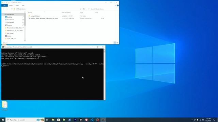This screenshot has height=122, width=218.
Task: Open Quick Access Toolbar customize dropdown in title bar
Action: coord(11,2)
